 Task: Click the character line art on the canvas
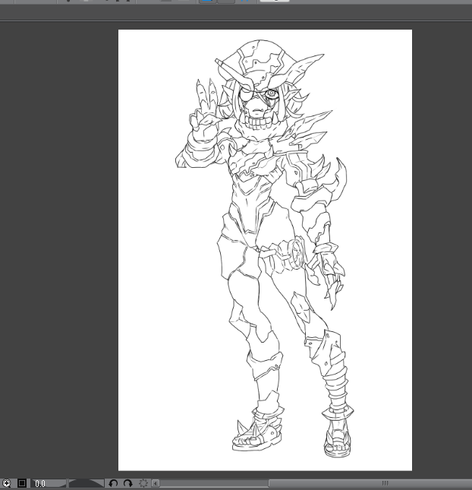click(265, 248)
